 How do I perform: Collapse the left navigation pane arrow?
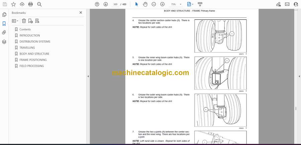click(88, 76)
